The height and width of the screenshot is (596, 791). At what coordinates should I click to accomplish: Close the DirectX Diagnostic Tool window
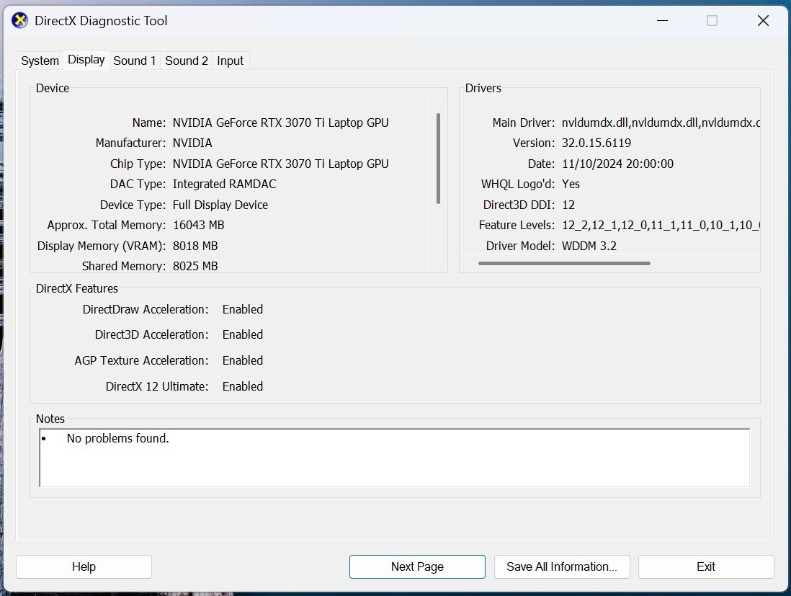[x=763, y=21]
